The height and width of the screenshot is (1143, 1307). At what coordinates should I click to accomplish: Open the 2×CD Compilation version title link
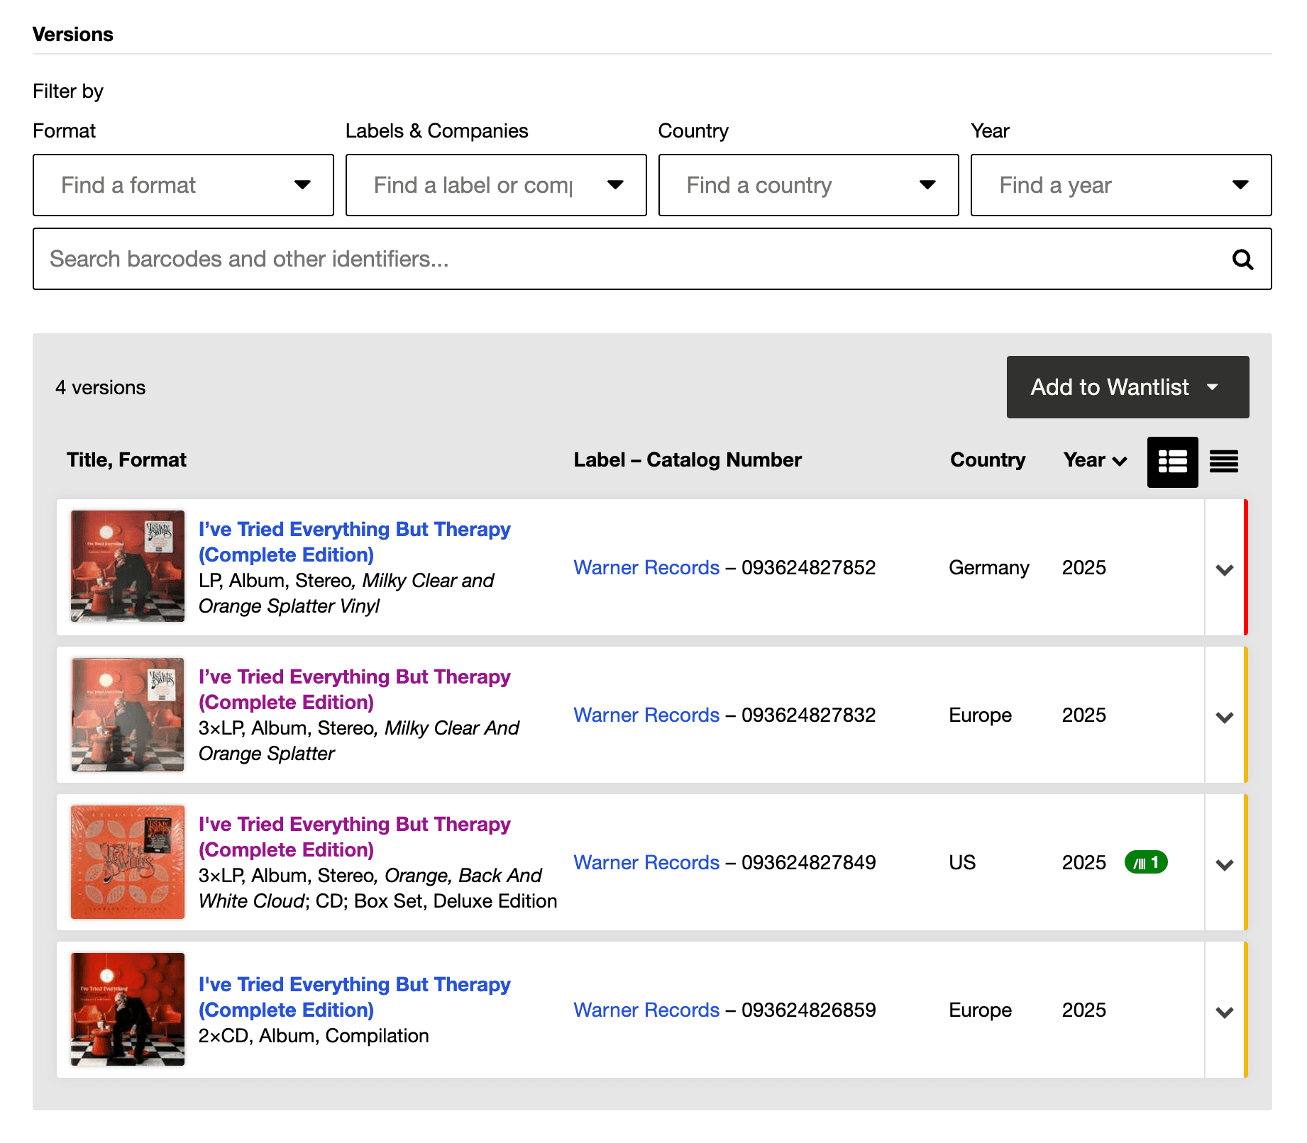click(x=354, y=998)
